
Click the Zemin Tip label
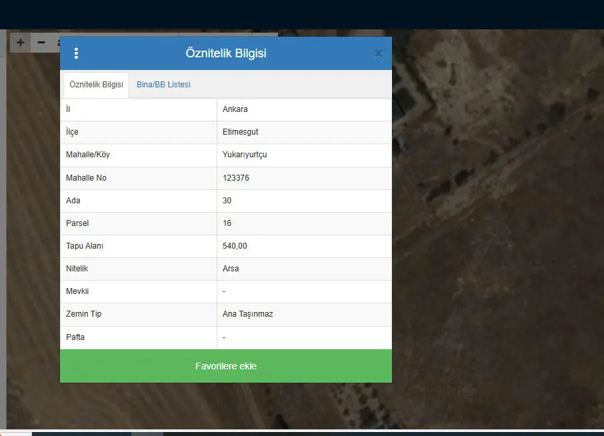point(83,314)
